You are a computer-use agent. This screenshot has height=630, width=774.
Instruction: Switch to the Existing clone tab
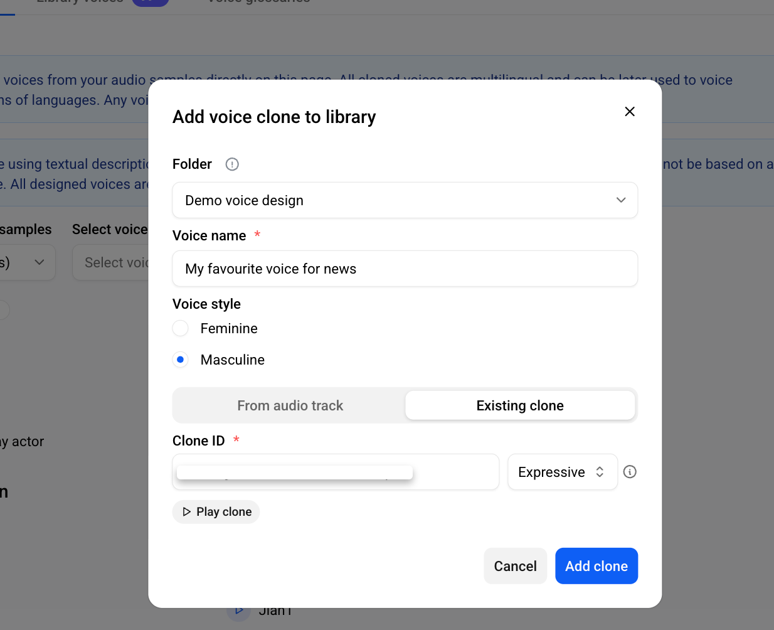520,405
